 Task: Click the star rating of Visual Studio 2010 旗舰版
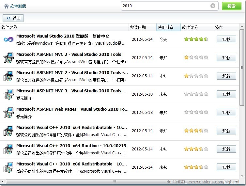click(x=196, y=39)
